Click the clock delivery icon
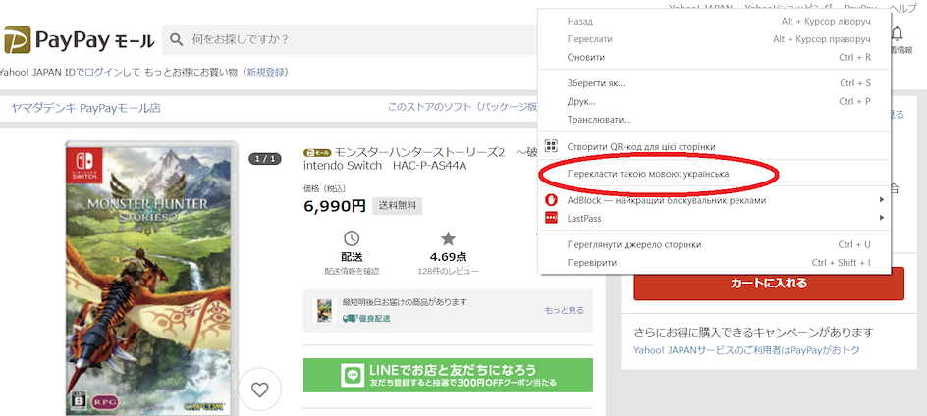 click(352, 238)
